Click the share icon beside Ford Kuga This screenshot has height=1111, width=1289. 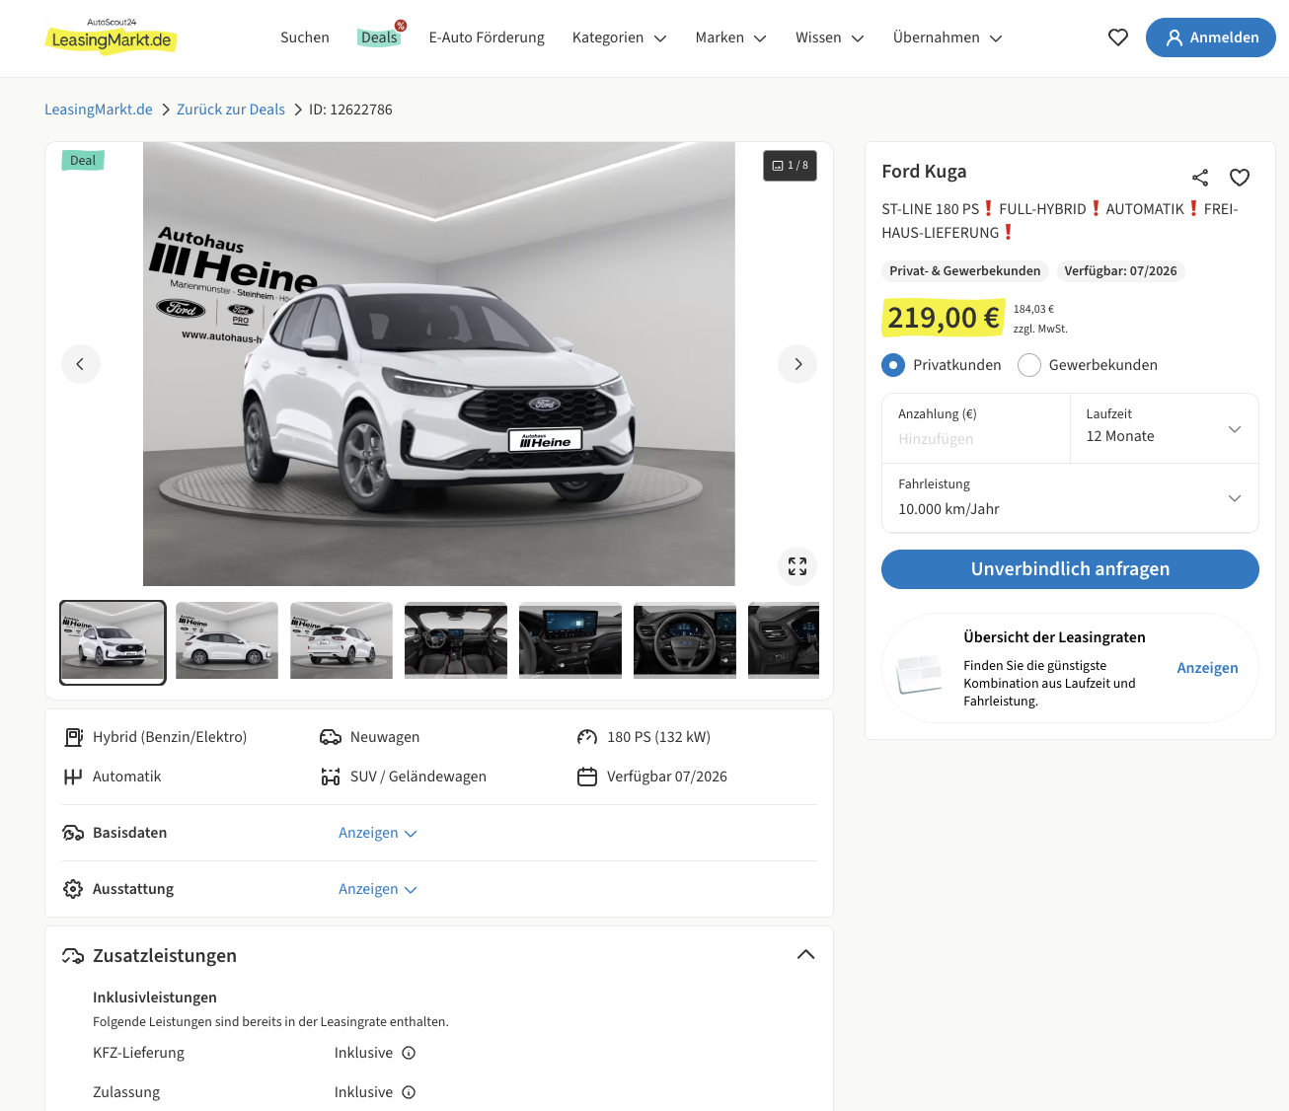(1200, 178)
